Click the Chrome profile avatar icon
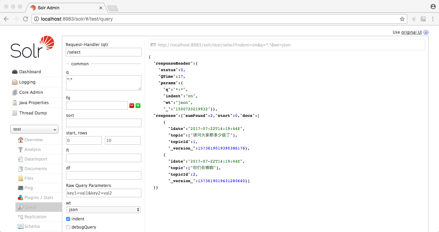This screenshot has width=439, height=232. point(433,7)
